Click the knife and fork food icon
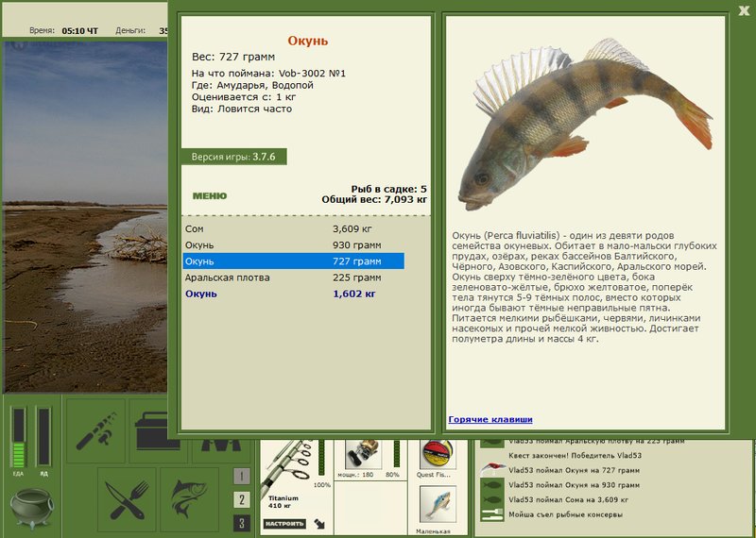Screen dimensions: 756x538 [127, 500]
